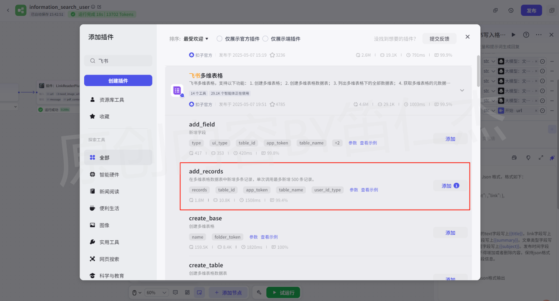Viewport: 559px width, 301px height.
Task: Open 参数 link for create_base
Action: (254, 237)
